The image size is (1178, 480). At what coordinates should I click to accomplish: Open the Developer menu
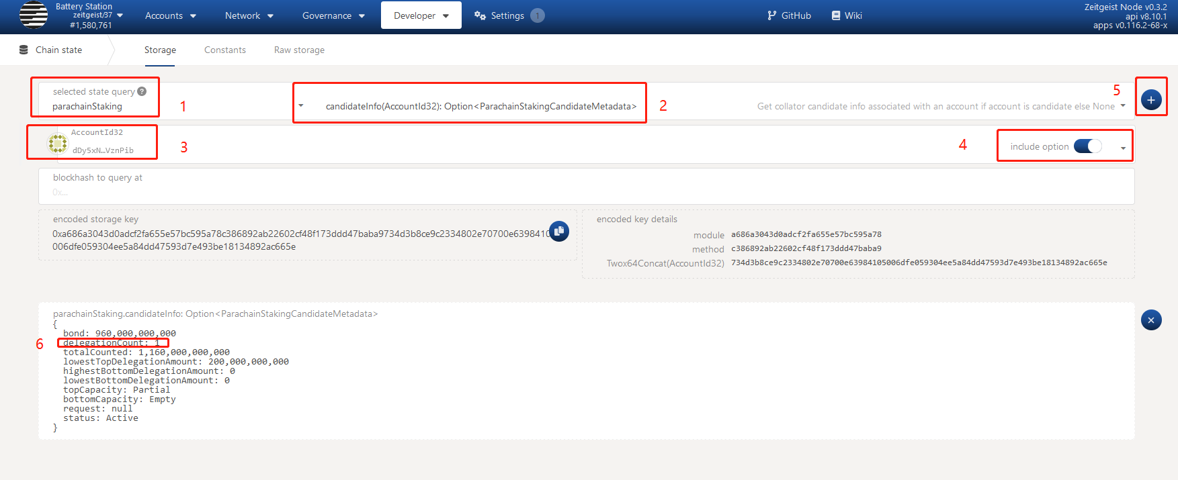pos(421,15)
